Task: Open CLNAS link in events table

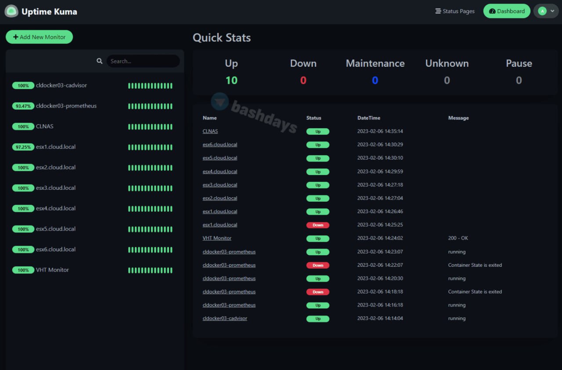Action: [x=210, y=131]
